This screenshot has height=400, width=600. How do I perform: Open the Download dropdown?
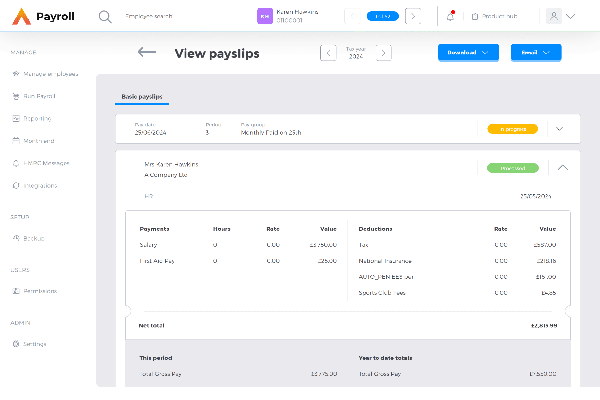coord(468,53)
